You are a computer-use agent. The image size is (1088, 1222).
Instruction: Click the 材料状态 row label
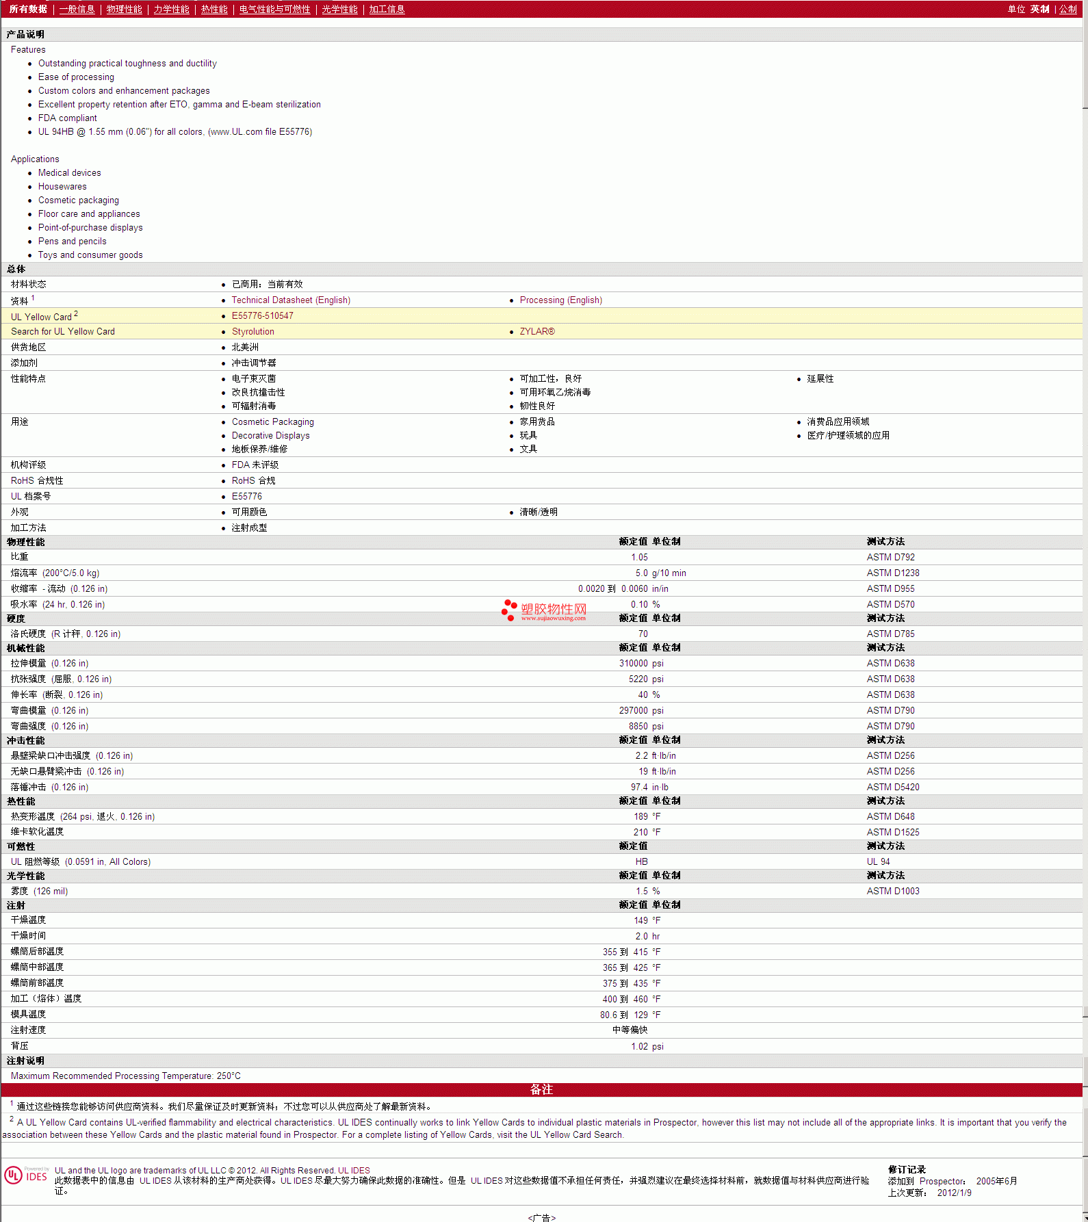pos(29,285)
